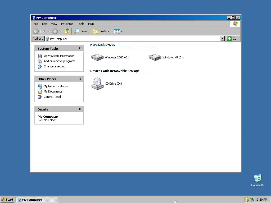271x203 pixels.
Task: Minimize the My Computer window
Action: pos(229,18)
